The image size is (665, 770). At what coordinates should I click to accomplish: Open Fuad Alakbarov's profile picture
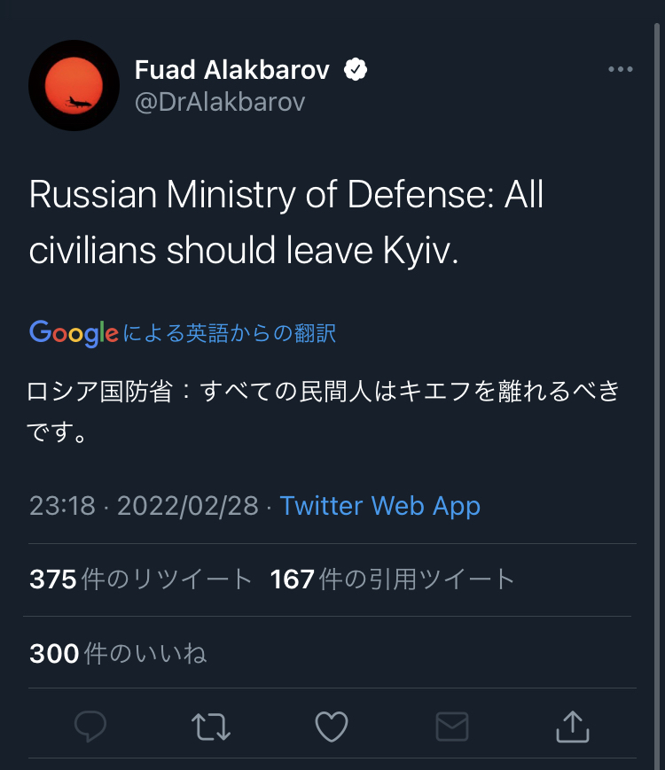pos(74,86)
